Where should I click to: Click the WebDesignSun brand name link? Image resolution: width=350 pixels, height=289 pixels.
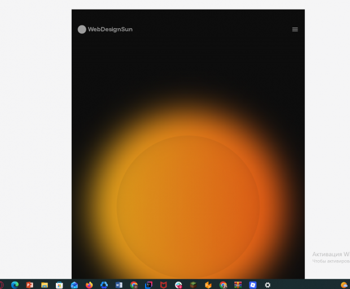coord(110,29)
